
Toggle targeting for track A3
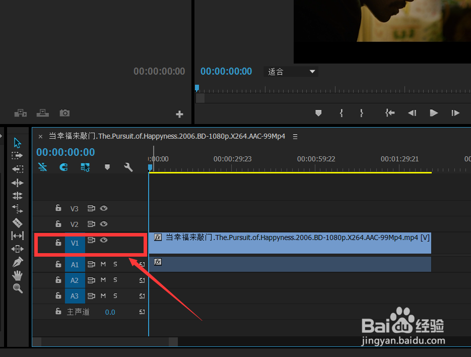tap(75, 296)
